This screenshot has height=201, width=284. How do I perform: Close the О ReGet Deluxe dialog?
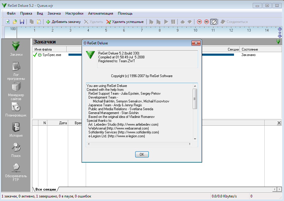196,43
